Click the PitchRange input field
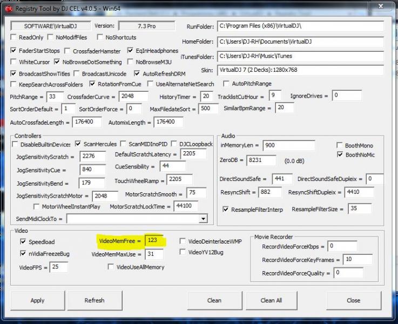Viewport: 398px width, 324px height. coord(55,96)
